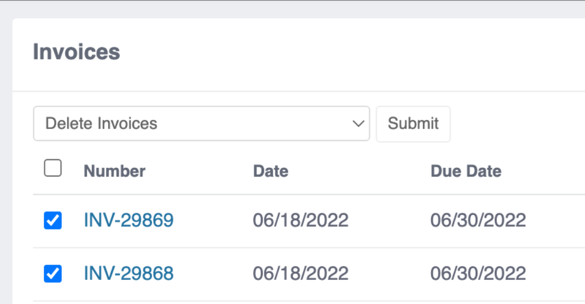Open invoice INV-29868 link
This screenshot has height=304, width=585.
(x=129, y=273)
